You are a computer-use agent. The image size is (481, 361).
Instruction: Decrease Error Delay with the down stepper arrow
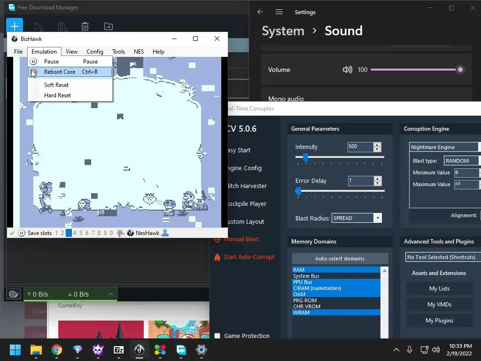tap(378, 183)
